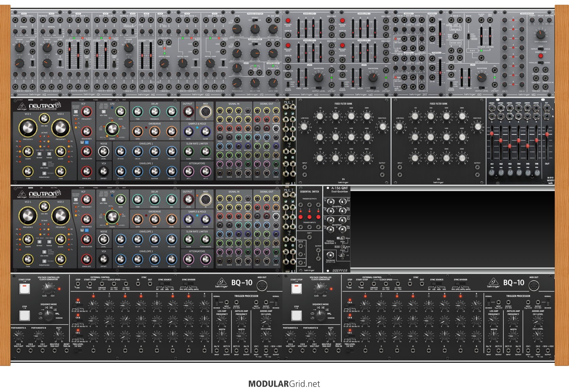Click ENVELOPE 2 RELEASE knob on lower Neutron
The width and height of the screenshot is (569, 391).
pos(171,259)
